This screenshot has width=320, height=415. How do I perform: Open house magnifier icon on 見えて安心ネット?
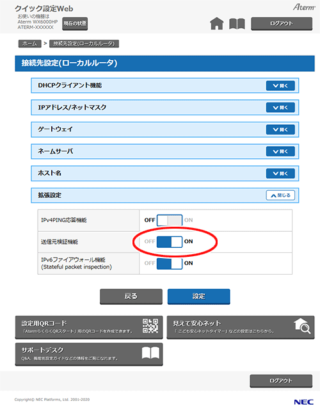click(302, 326)
